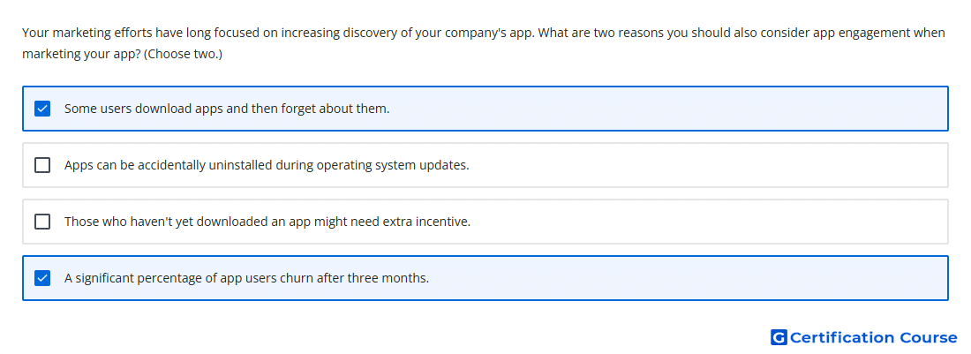The height and width of the screenshot is (354, 971).
Task: Click empty area of 'extra incentive' answer row
Action: [706, 222]
